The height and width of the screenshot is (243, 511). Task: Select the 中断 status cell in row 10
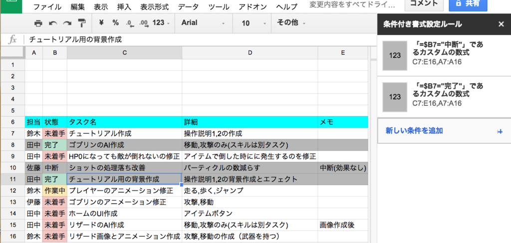coord(55,168)
